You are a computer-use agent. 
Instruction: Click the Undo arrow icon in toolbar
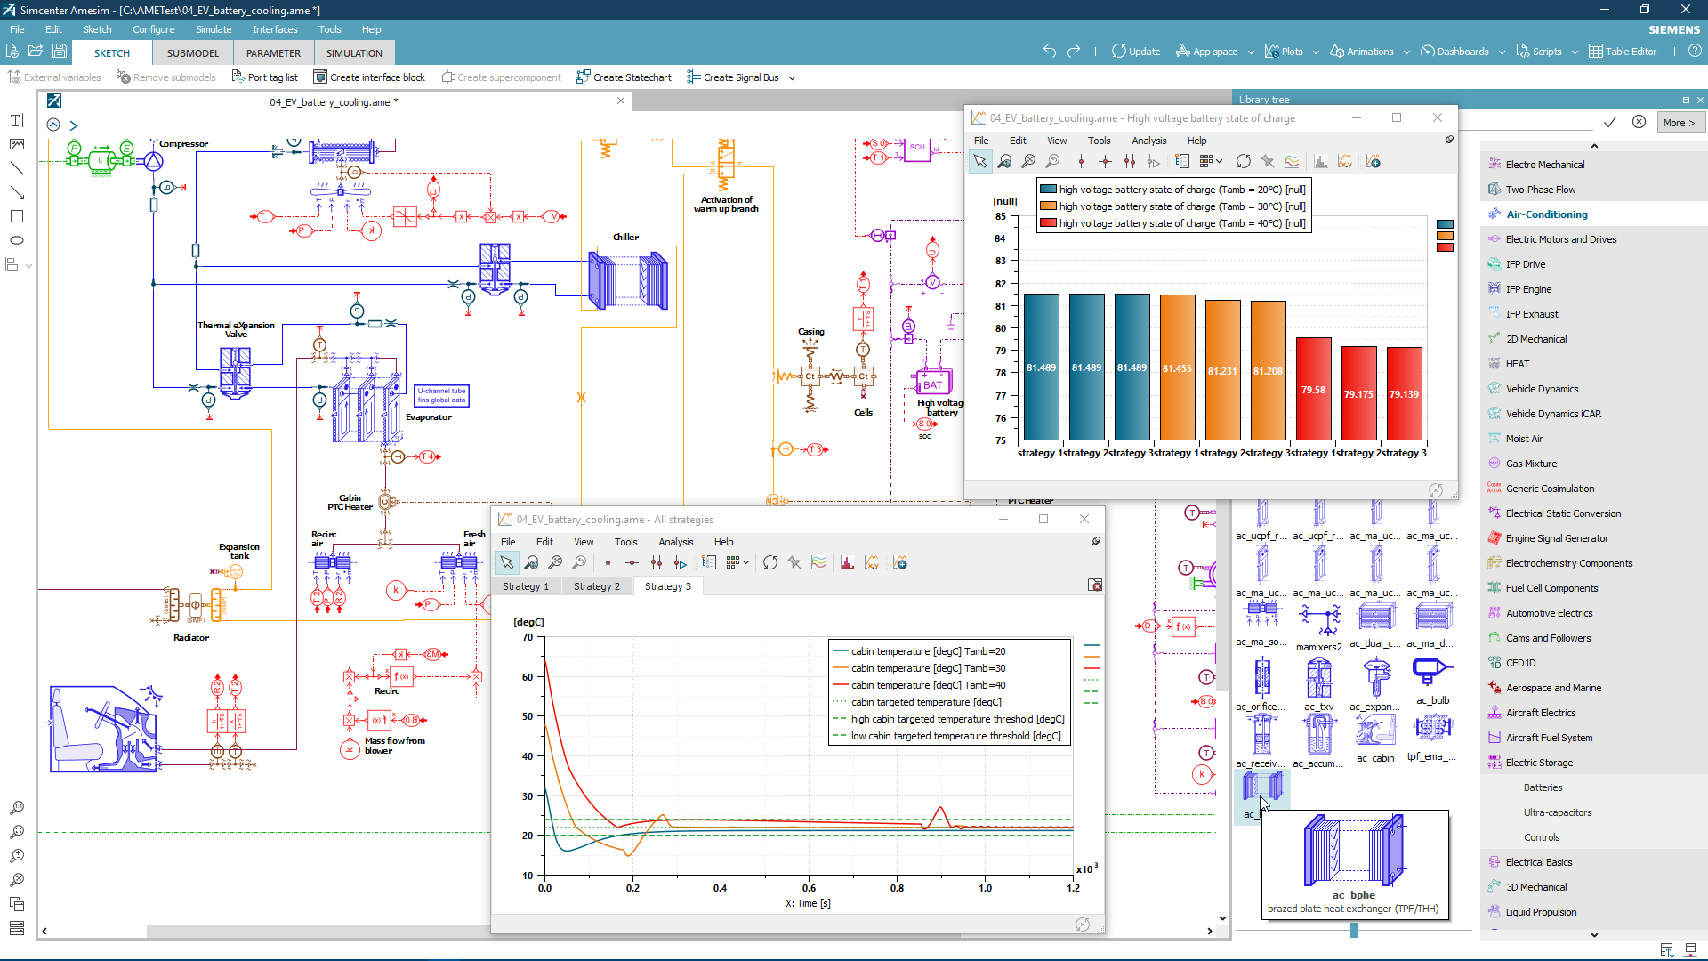1050,52
